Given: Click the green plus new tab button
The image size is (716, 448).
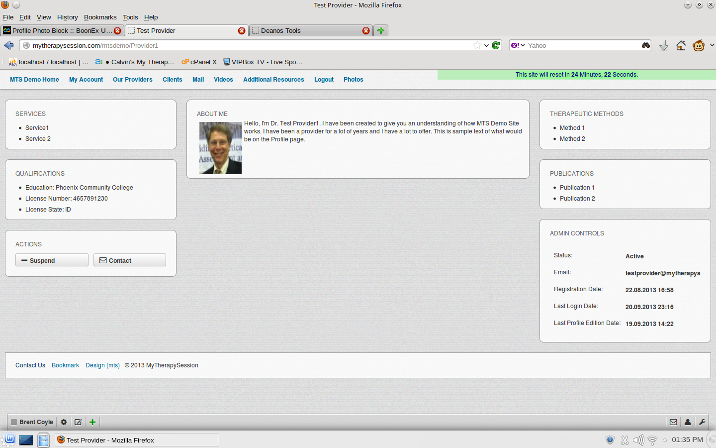Looking at the screenshot, I should point(381,30).
